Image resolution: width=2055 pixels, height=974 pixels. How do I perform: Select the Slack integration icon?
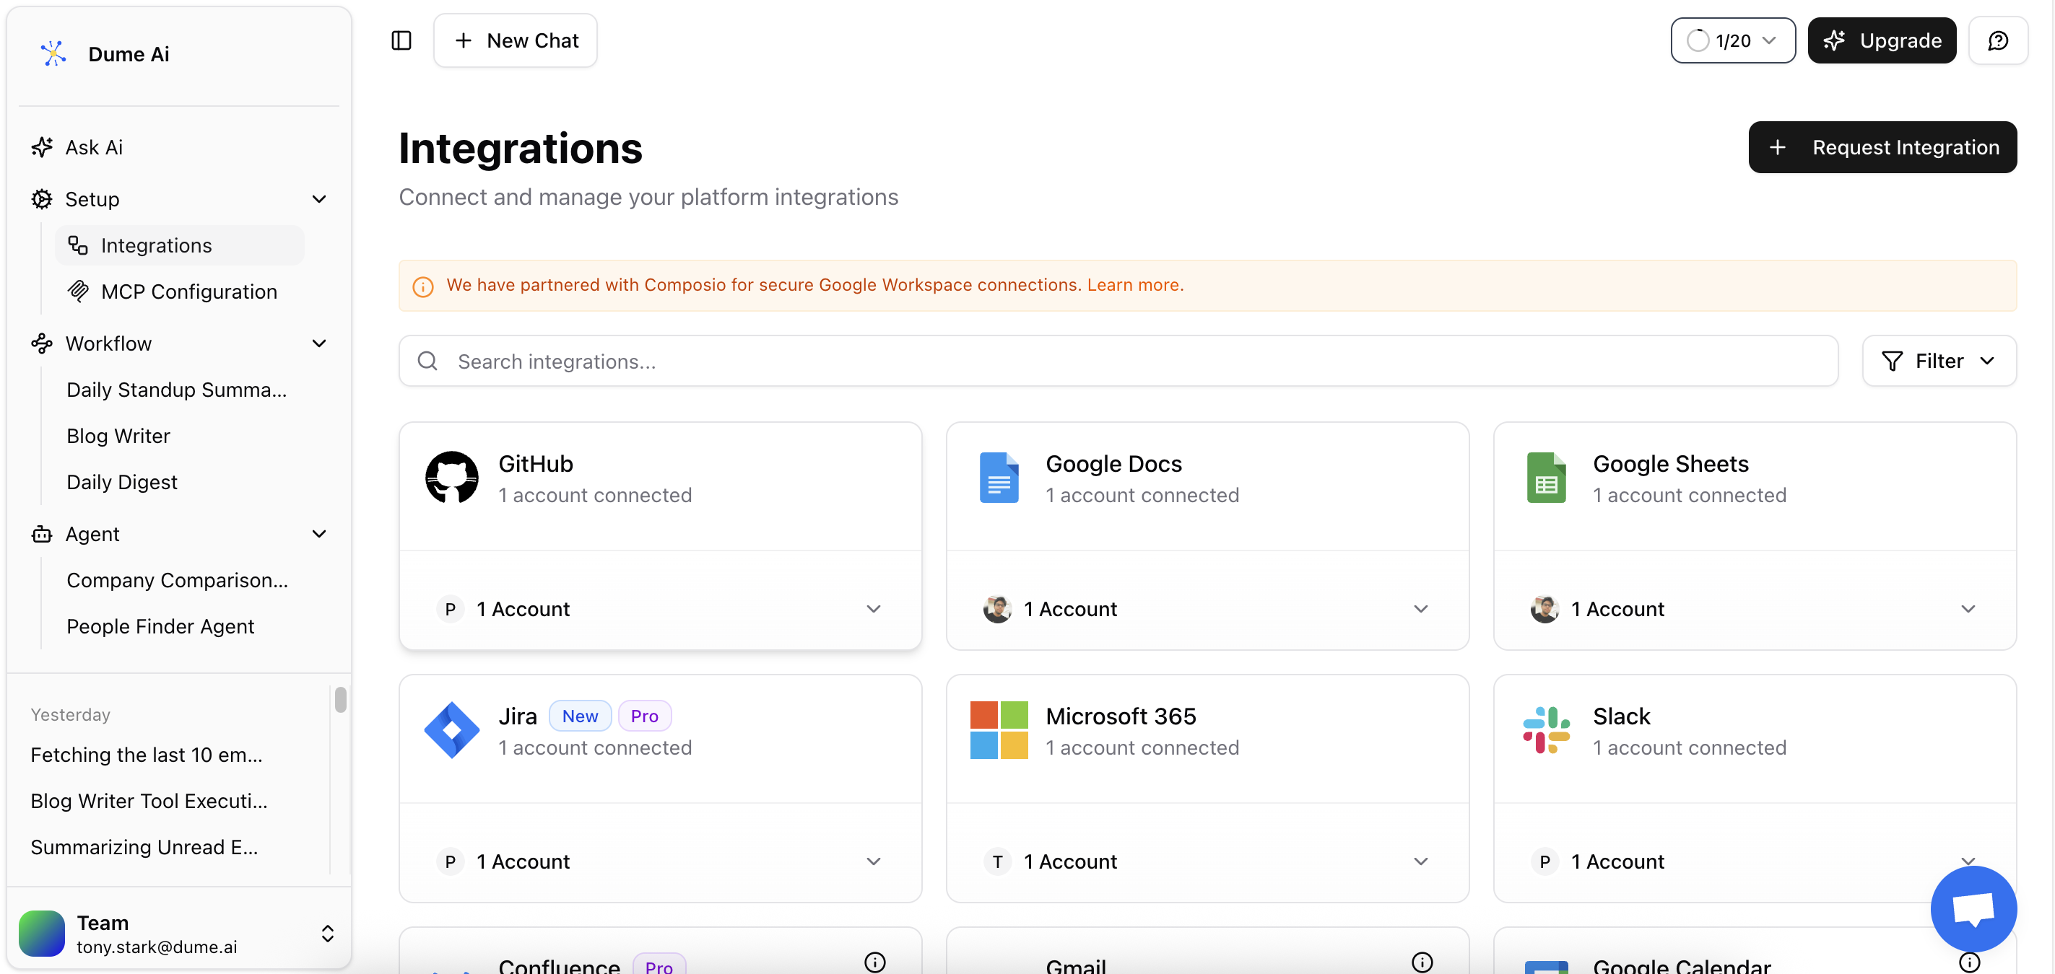click(x=1545, y=729)
